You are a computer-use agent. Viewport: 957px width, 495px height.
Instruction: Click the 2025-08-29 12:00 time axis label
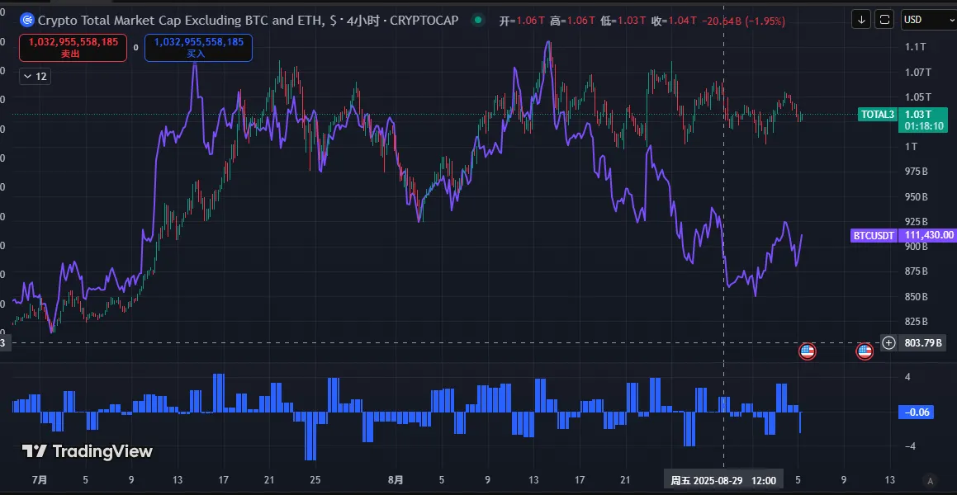(723, 480)
